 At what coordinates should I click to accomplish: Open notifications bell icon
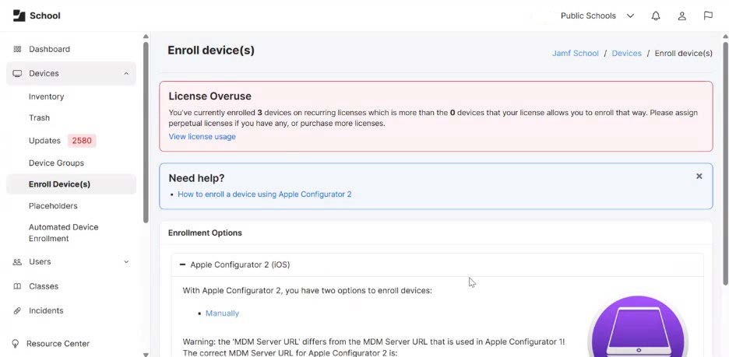click(656, 16)
